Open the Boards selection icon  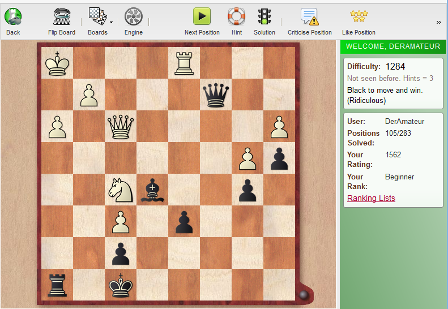pyautogui.click(x=97, y=17)
